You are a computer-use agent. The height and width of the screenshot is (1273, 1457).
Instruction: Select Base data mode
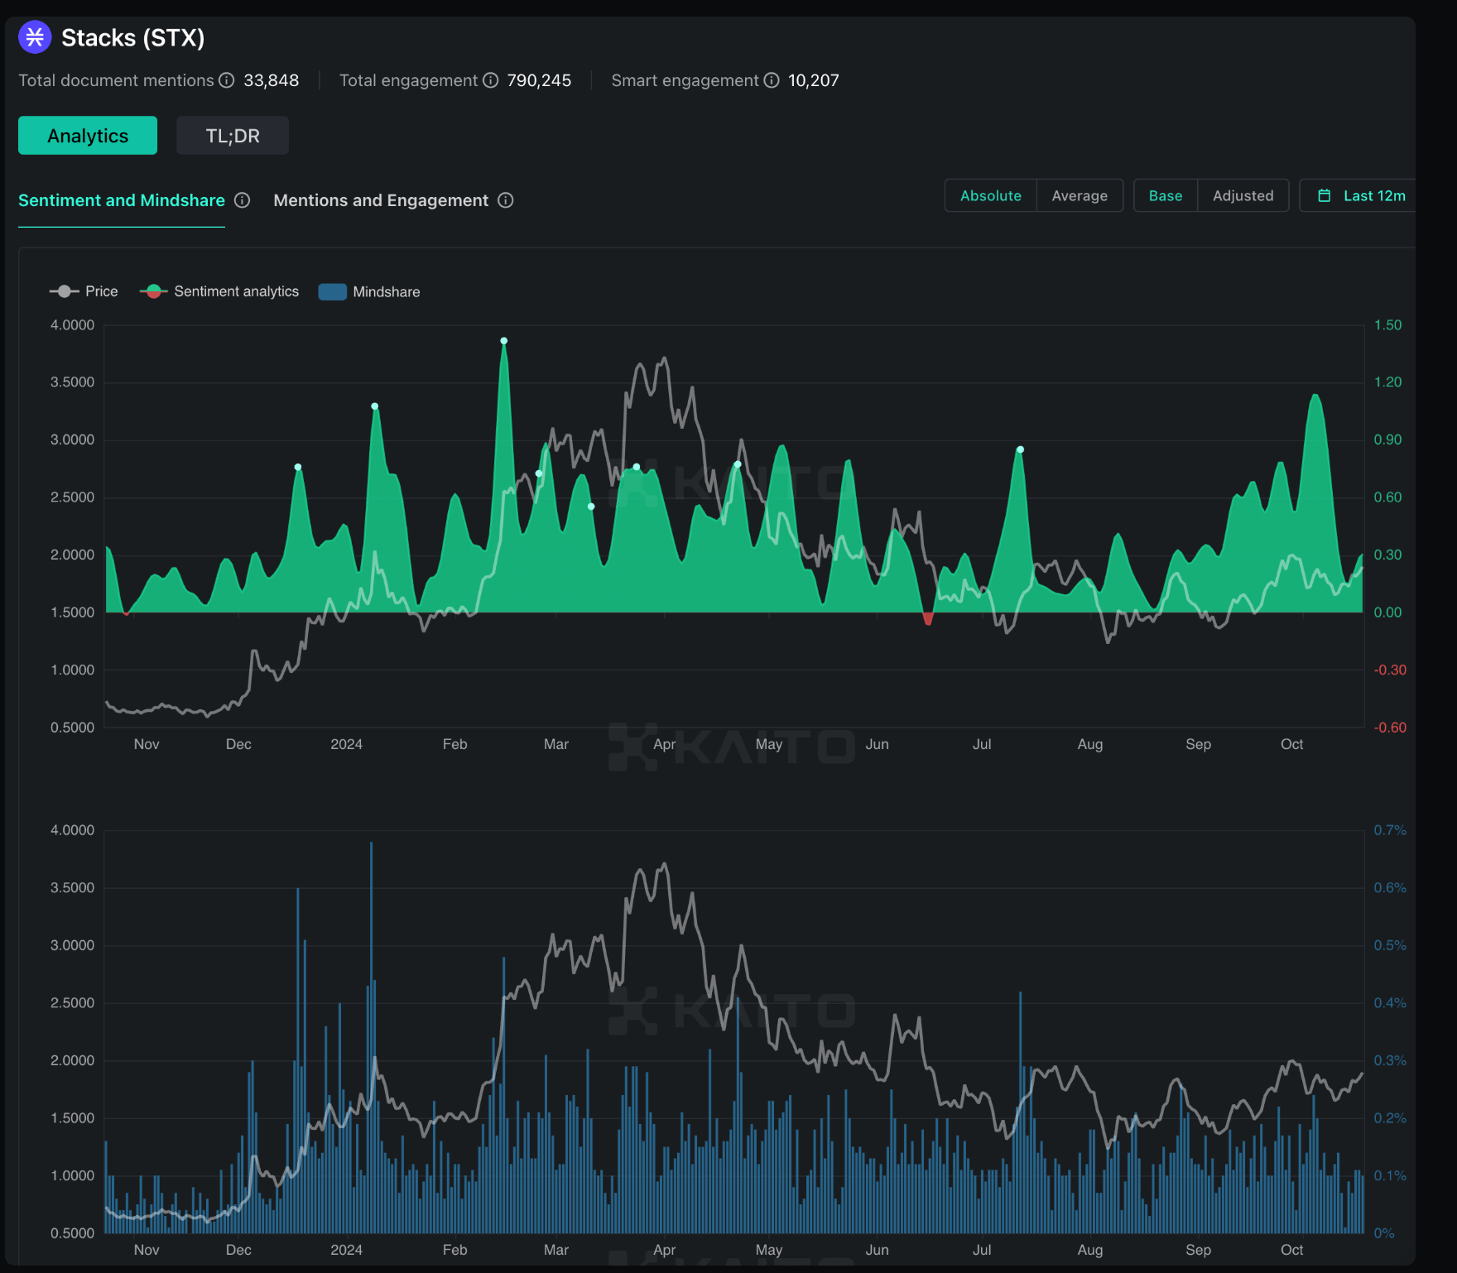(x=1166, y=195)
